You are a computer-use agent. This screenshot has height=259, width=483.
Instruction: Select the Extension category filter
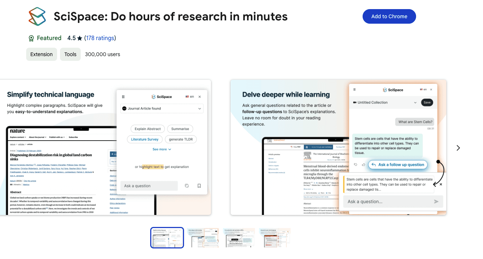point(41,54)
